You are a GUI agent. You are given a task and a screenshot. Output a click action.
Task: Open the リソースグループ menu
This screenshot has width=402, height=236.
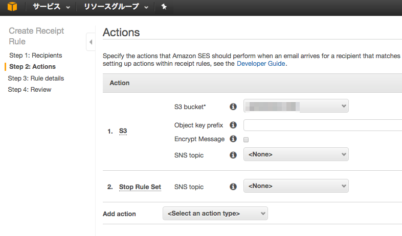click(x=116, y=7)
